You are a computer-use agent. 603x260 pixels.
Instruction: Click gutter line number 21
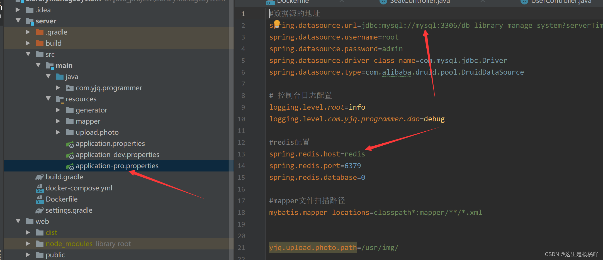tap(241, 247)
